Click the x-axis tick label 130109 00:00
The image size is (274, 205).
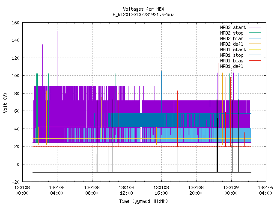231,190
